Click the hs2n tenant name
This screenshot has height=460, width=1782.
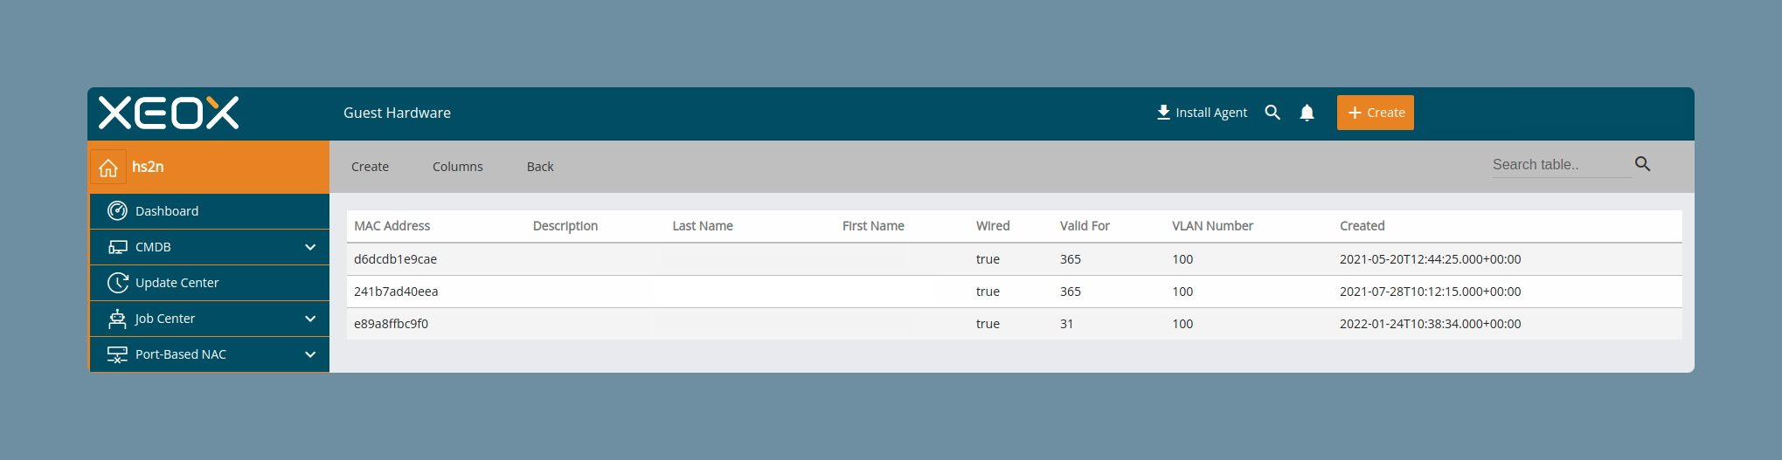click(148, 167)
